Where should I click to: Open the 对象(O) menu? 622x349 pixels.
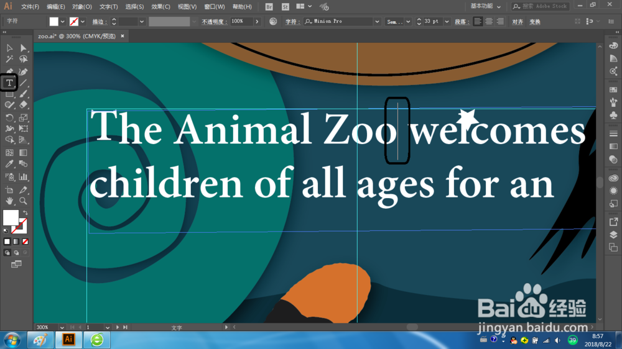pyautogui.click(x=81, y=7)
